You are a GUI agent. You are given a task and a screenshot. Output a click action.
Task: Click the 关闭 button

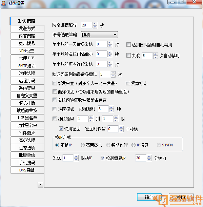pyautogui.click(x=181, y=197)
